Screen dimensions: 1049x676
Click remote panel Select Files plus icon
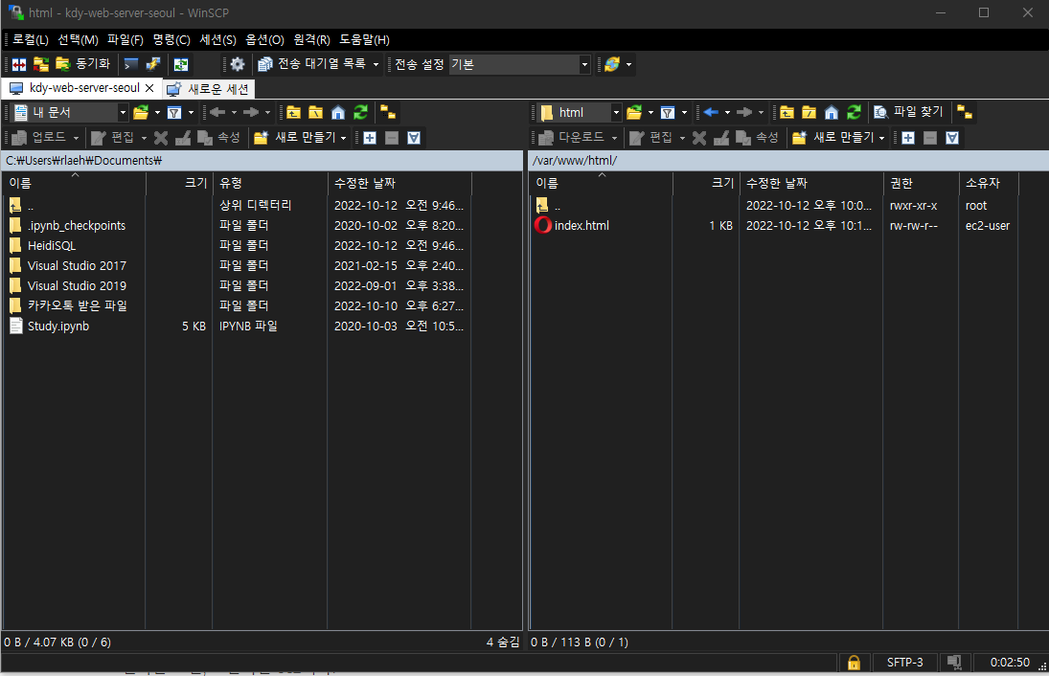pyautogui.click(x=908, y=138)
